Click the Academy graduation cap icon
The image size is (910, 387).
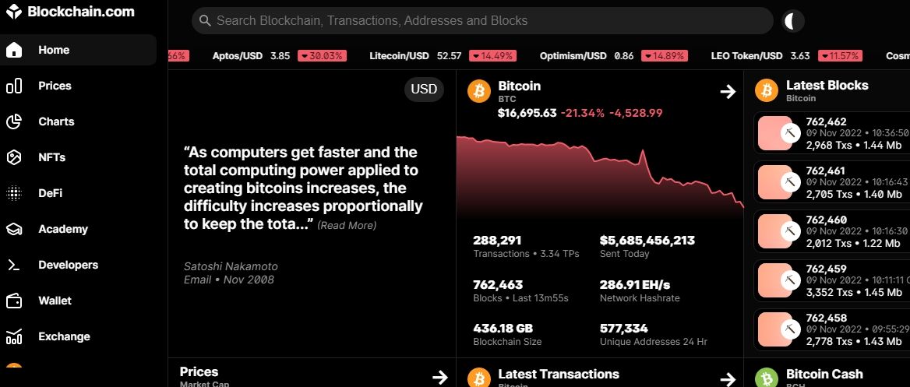(14, 229)
